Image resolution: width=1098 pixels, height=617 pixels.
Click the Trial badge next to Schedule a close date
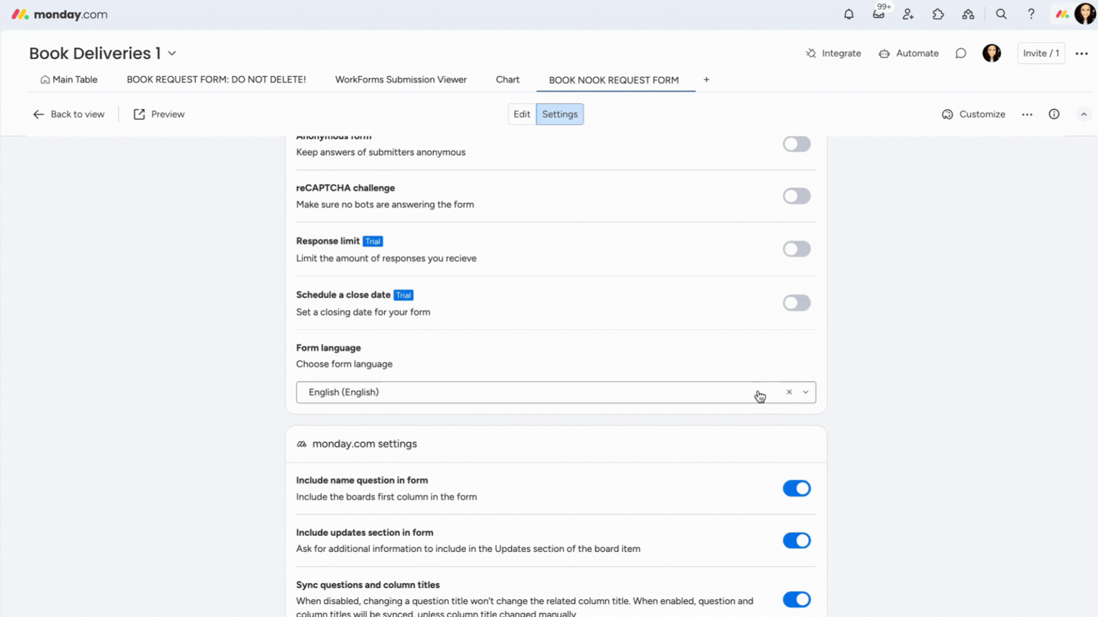point(404,295)
